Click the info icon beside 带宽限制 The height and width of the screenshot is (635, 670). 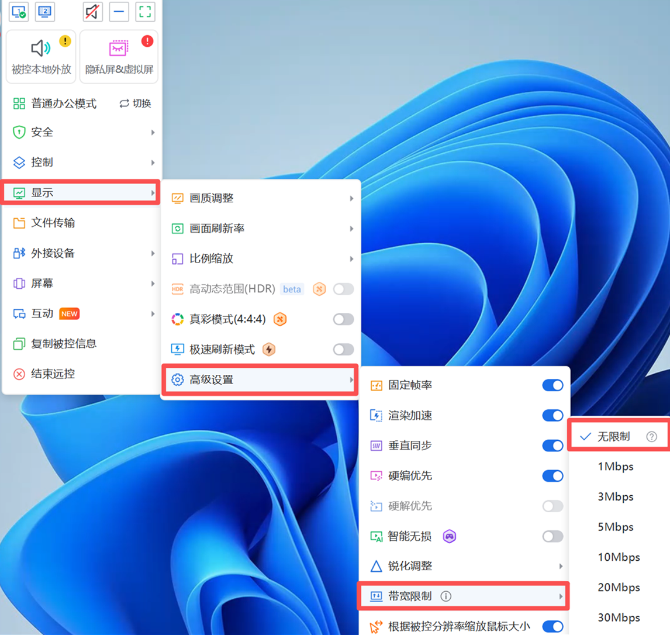pyautogui.click(x=445, y=596)
